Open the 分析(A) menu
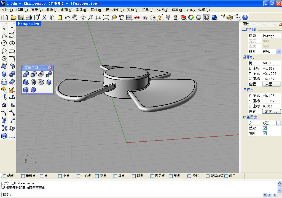The height and width of the screenshot is (198, 282). tap(163, 10)
